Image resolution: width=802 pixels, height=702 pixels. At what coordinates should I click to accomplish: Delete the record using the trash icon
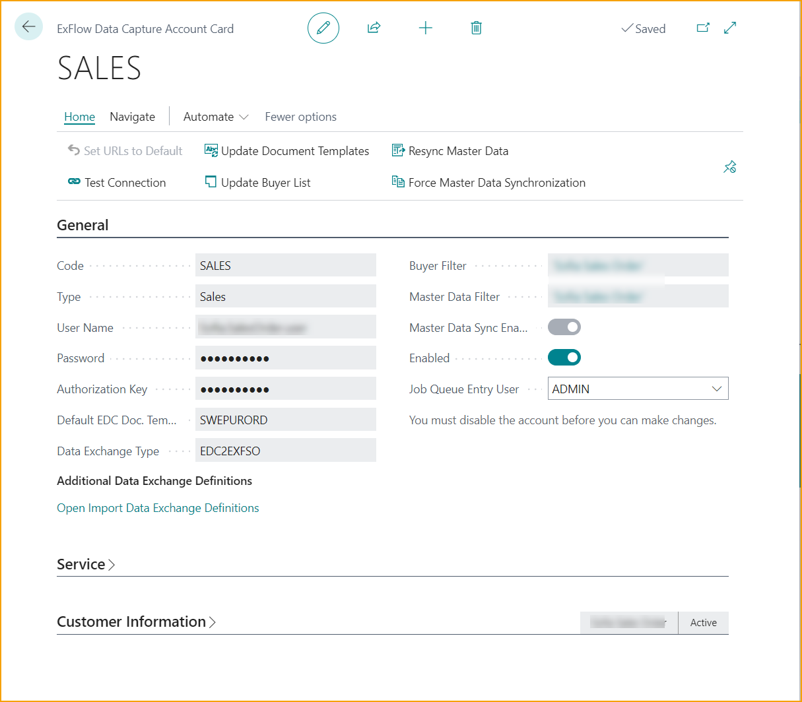tap(476, 28)
